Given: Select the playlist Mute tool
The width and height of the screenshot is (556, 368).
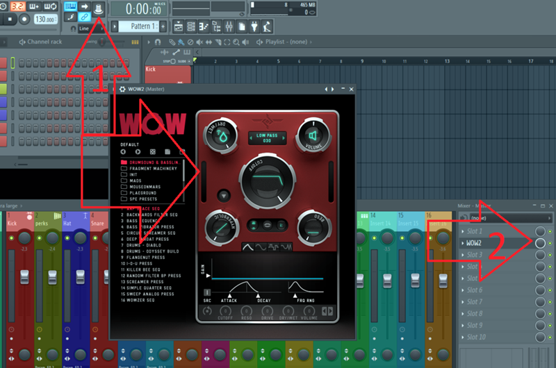Looking at the screenshot, I should click(x=199, y=42).
